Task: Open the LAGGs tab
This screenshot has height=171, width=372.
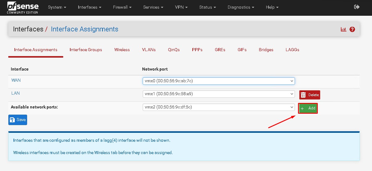Action: tap(292, 50)
